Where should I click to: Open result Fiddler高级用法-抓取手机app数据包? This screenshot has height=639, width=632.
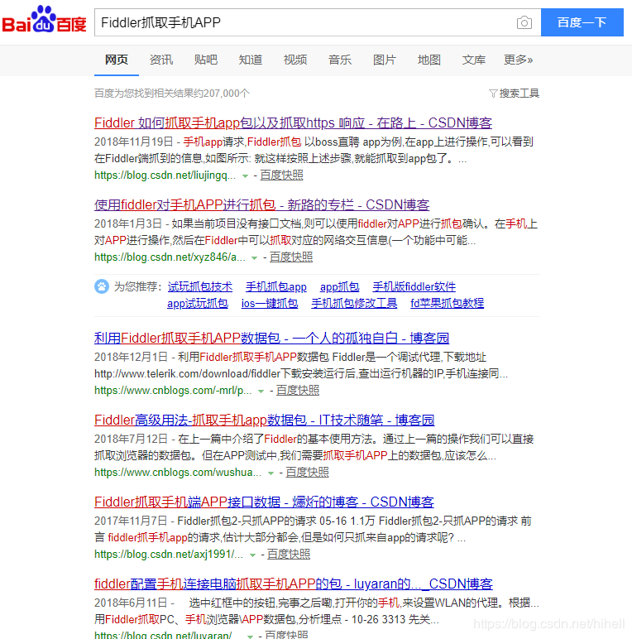[265, 420]
